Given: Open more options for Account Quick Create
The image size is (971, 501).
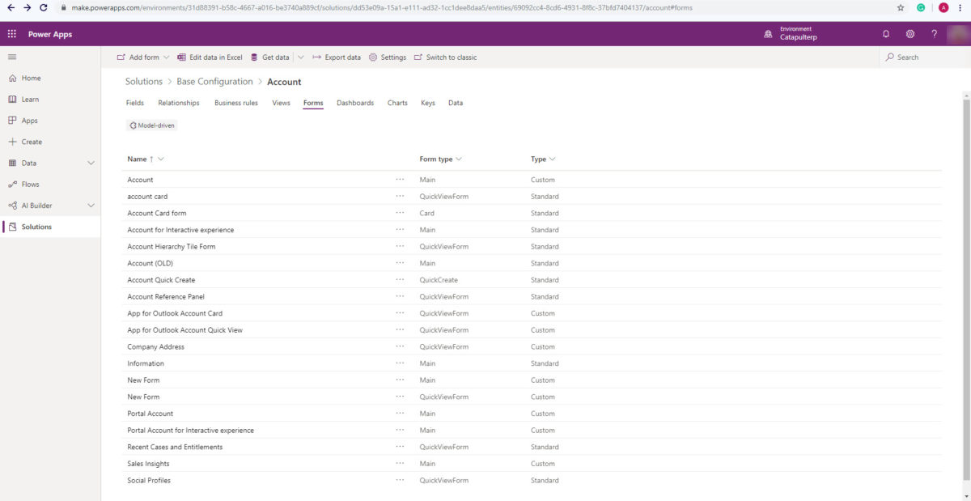Looking at the screenshot, I should point(400,280).
